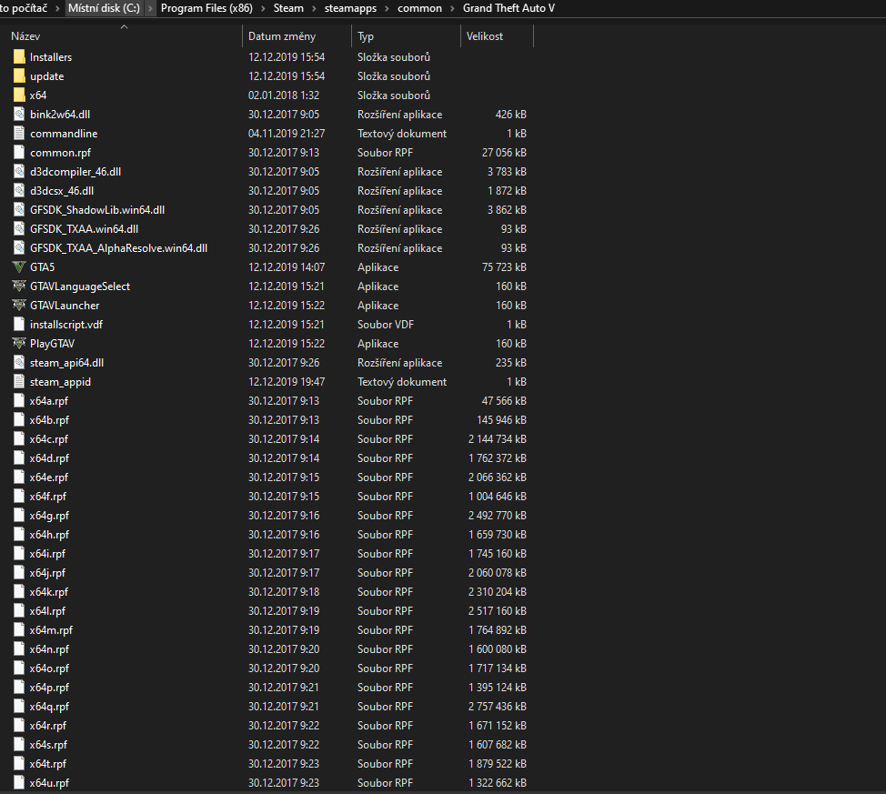Click the x64a.rpf file icon

(x=19, y=401)
